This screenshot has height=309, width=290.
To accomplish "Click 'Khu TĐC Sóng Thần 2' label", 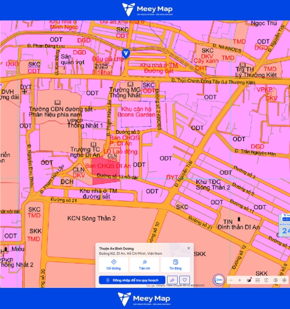I will (213, 185).
